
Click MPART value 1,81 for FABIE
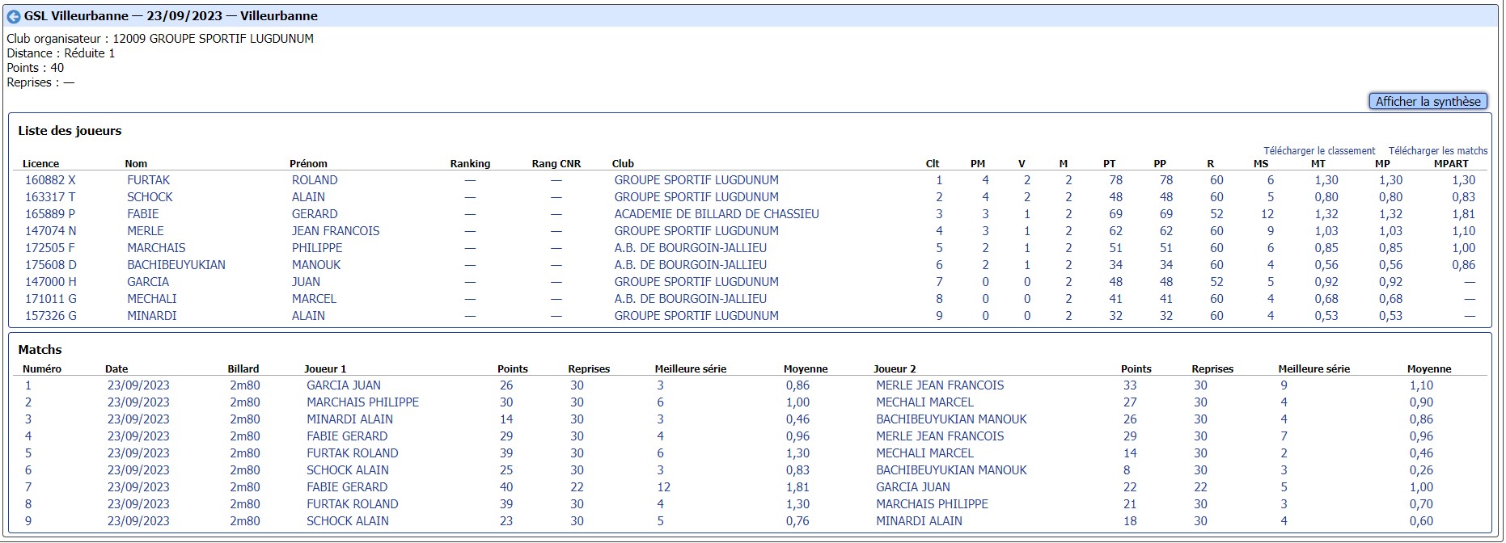[1463, 214]
